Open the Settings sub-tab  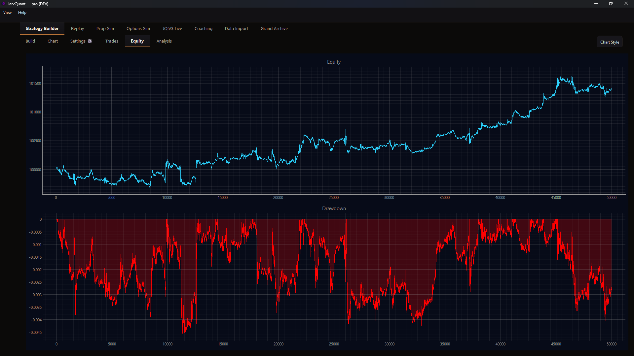81,41
